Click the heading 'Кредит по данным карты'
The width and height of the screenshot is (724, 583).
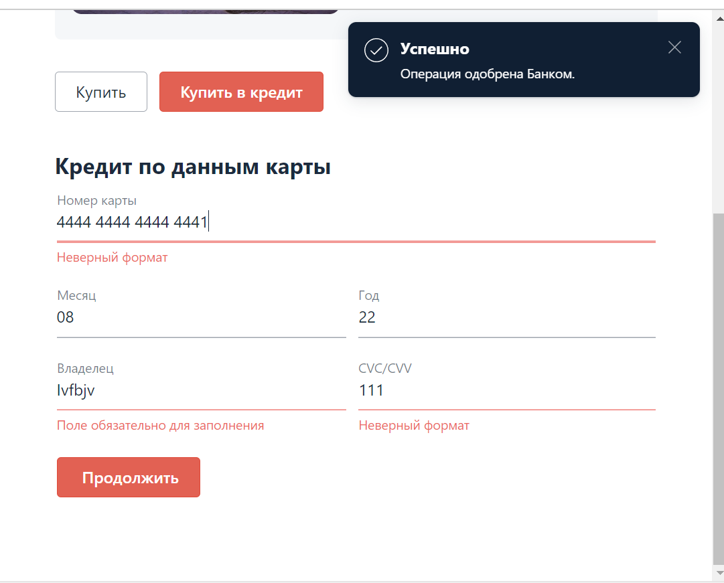point(193,167)
